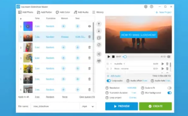Screen dimensions: 188x116
Task: Change the Random transition of slide 4
Action: point(50,68)
